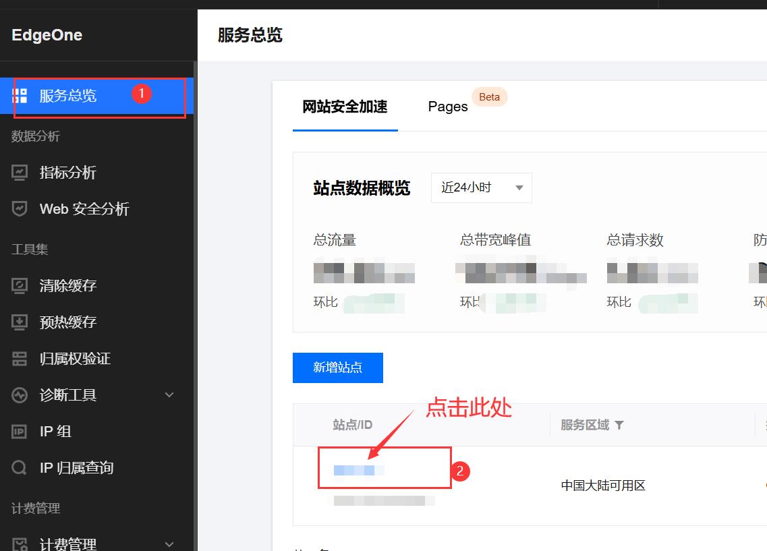Image resolution: width=767 pixels, height=551 pixels.
Task: Click the sidebar vertical scrollbar
Action: (195, 303)
